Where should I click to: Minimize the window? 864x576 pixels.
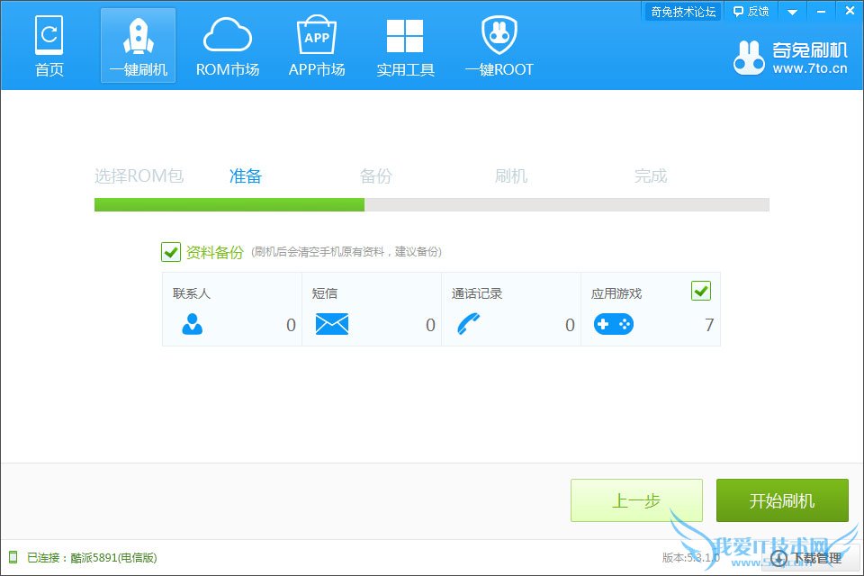click(821, 12)
